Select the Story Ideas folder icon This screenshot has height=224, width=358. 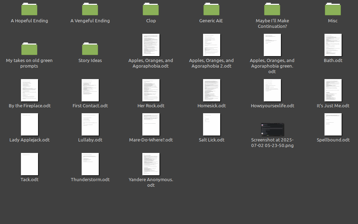pyautogui.click(x=90, y=49)
